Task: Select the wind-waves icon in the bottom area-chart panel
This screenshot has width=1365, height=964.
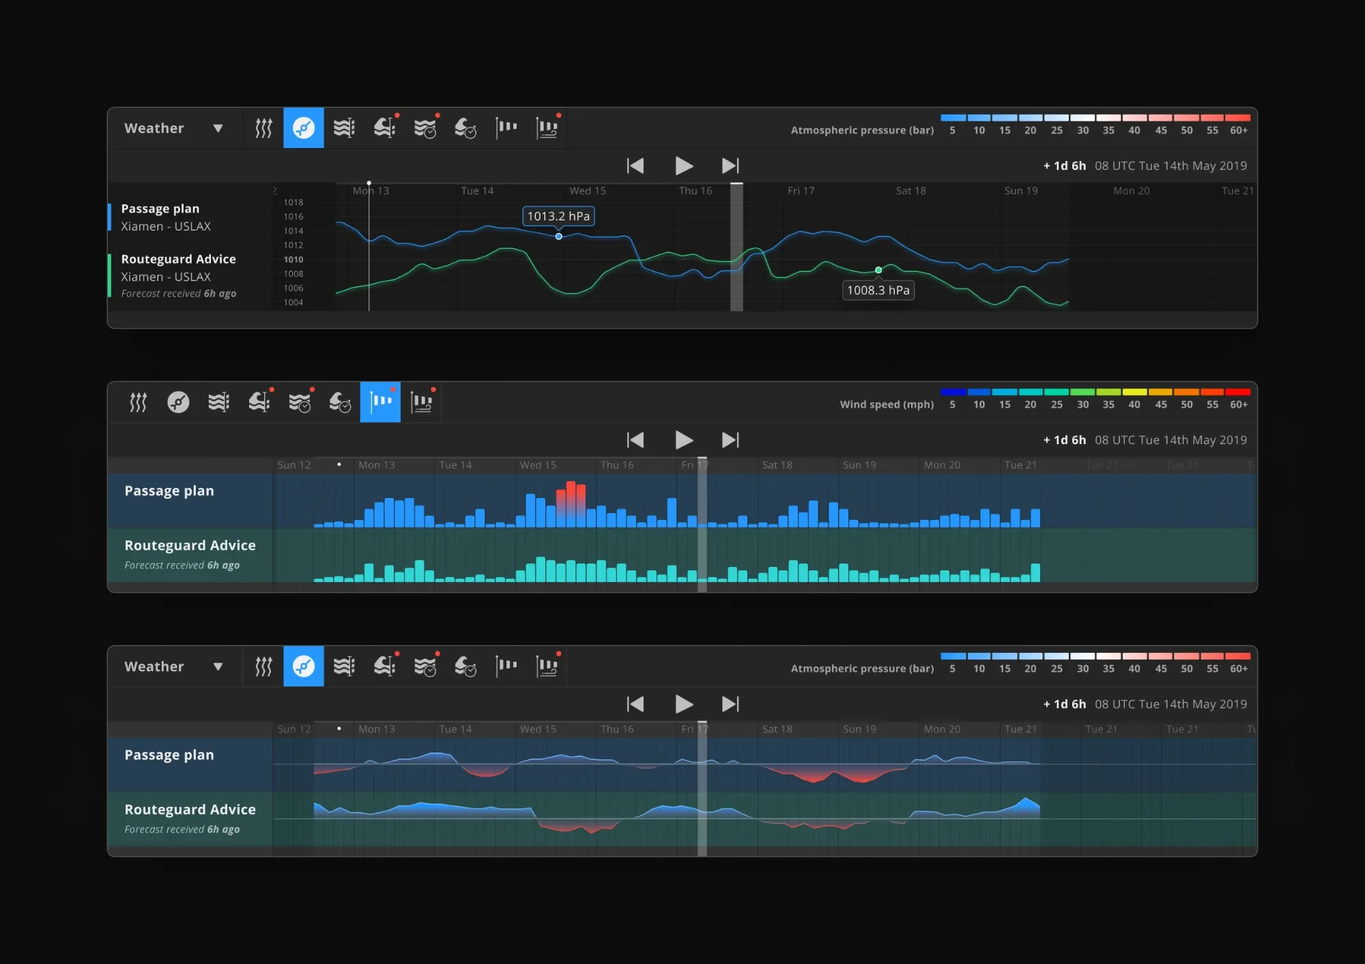Action: click(344, 667)
